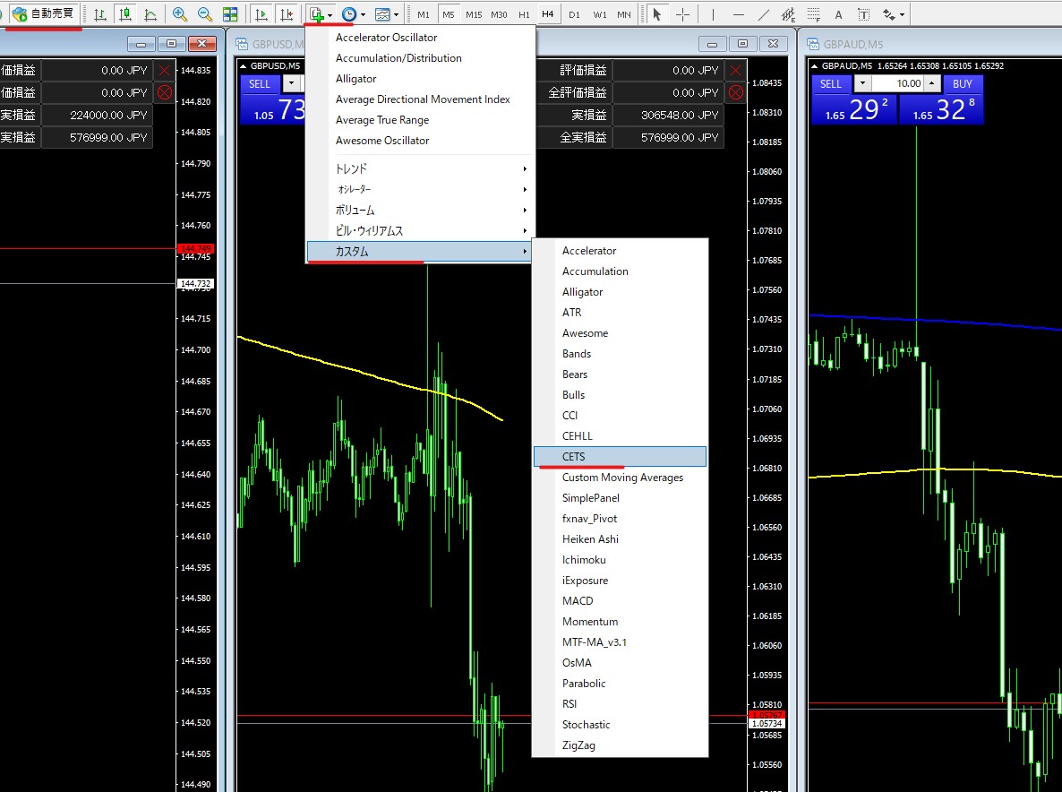Click BUY button in GBPAUD chart

pyautogui.click(x=962, y=84)
